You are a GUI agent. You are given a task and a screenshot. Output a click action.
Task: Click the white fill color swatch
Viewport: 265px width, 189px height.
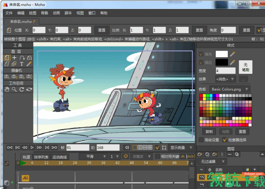pos(222,54)
